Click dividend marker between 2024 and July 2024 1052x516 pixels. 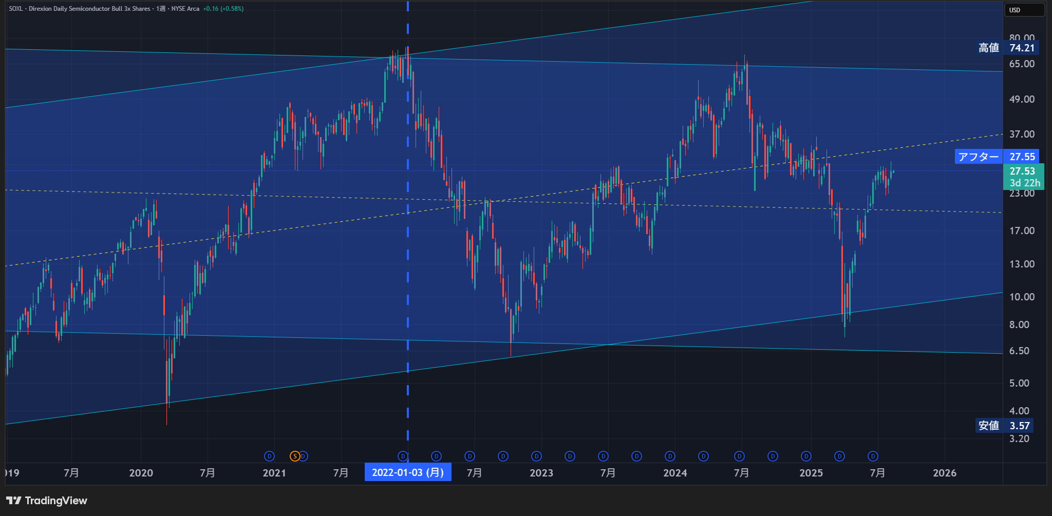(703, 456)
